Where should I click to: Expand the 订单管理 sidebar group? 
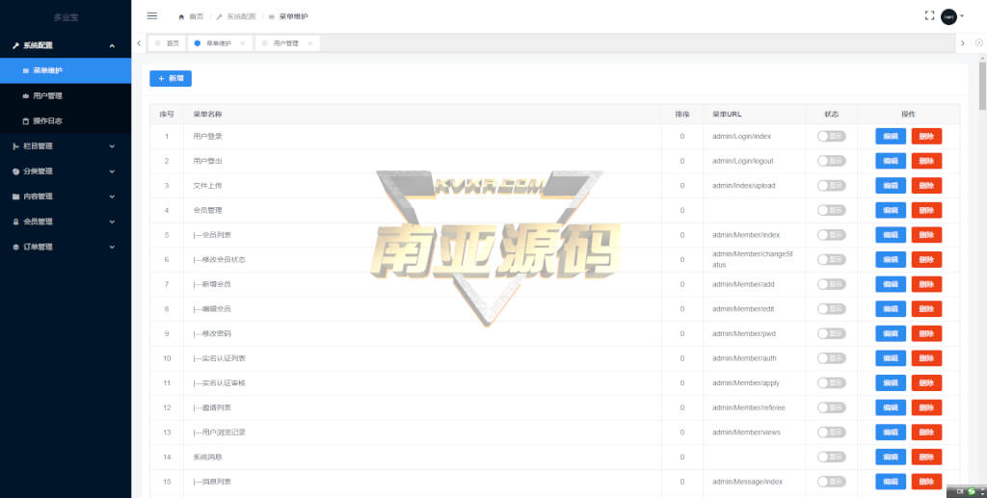(x=66, y=247)
